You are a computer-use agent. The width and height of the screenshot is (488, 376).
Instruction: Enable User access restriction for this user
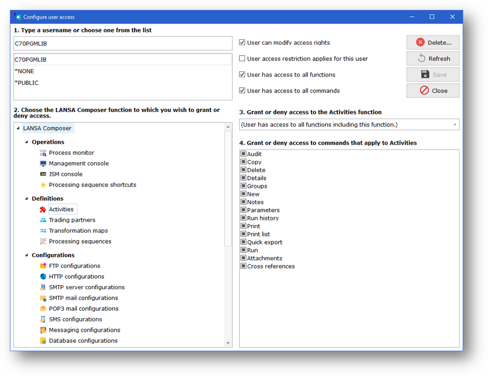(x=242, y=58)
